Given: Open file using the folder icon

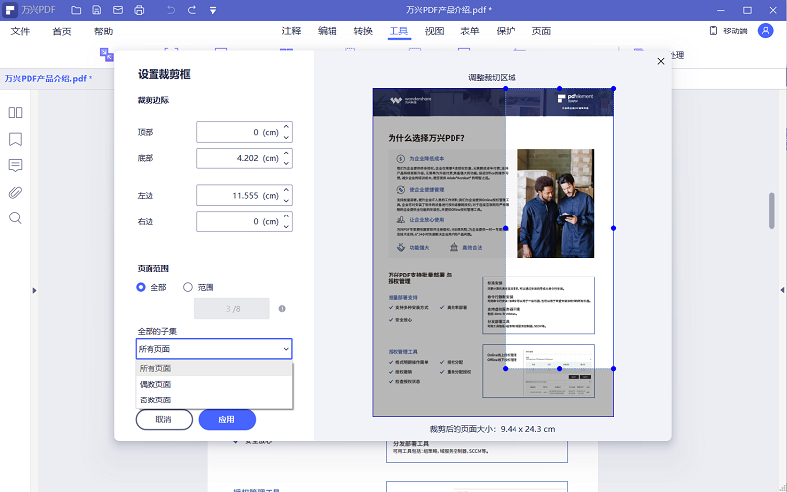Looking at the screenshot, I should pos(76,10).
